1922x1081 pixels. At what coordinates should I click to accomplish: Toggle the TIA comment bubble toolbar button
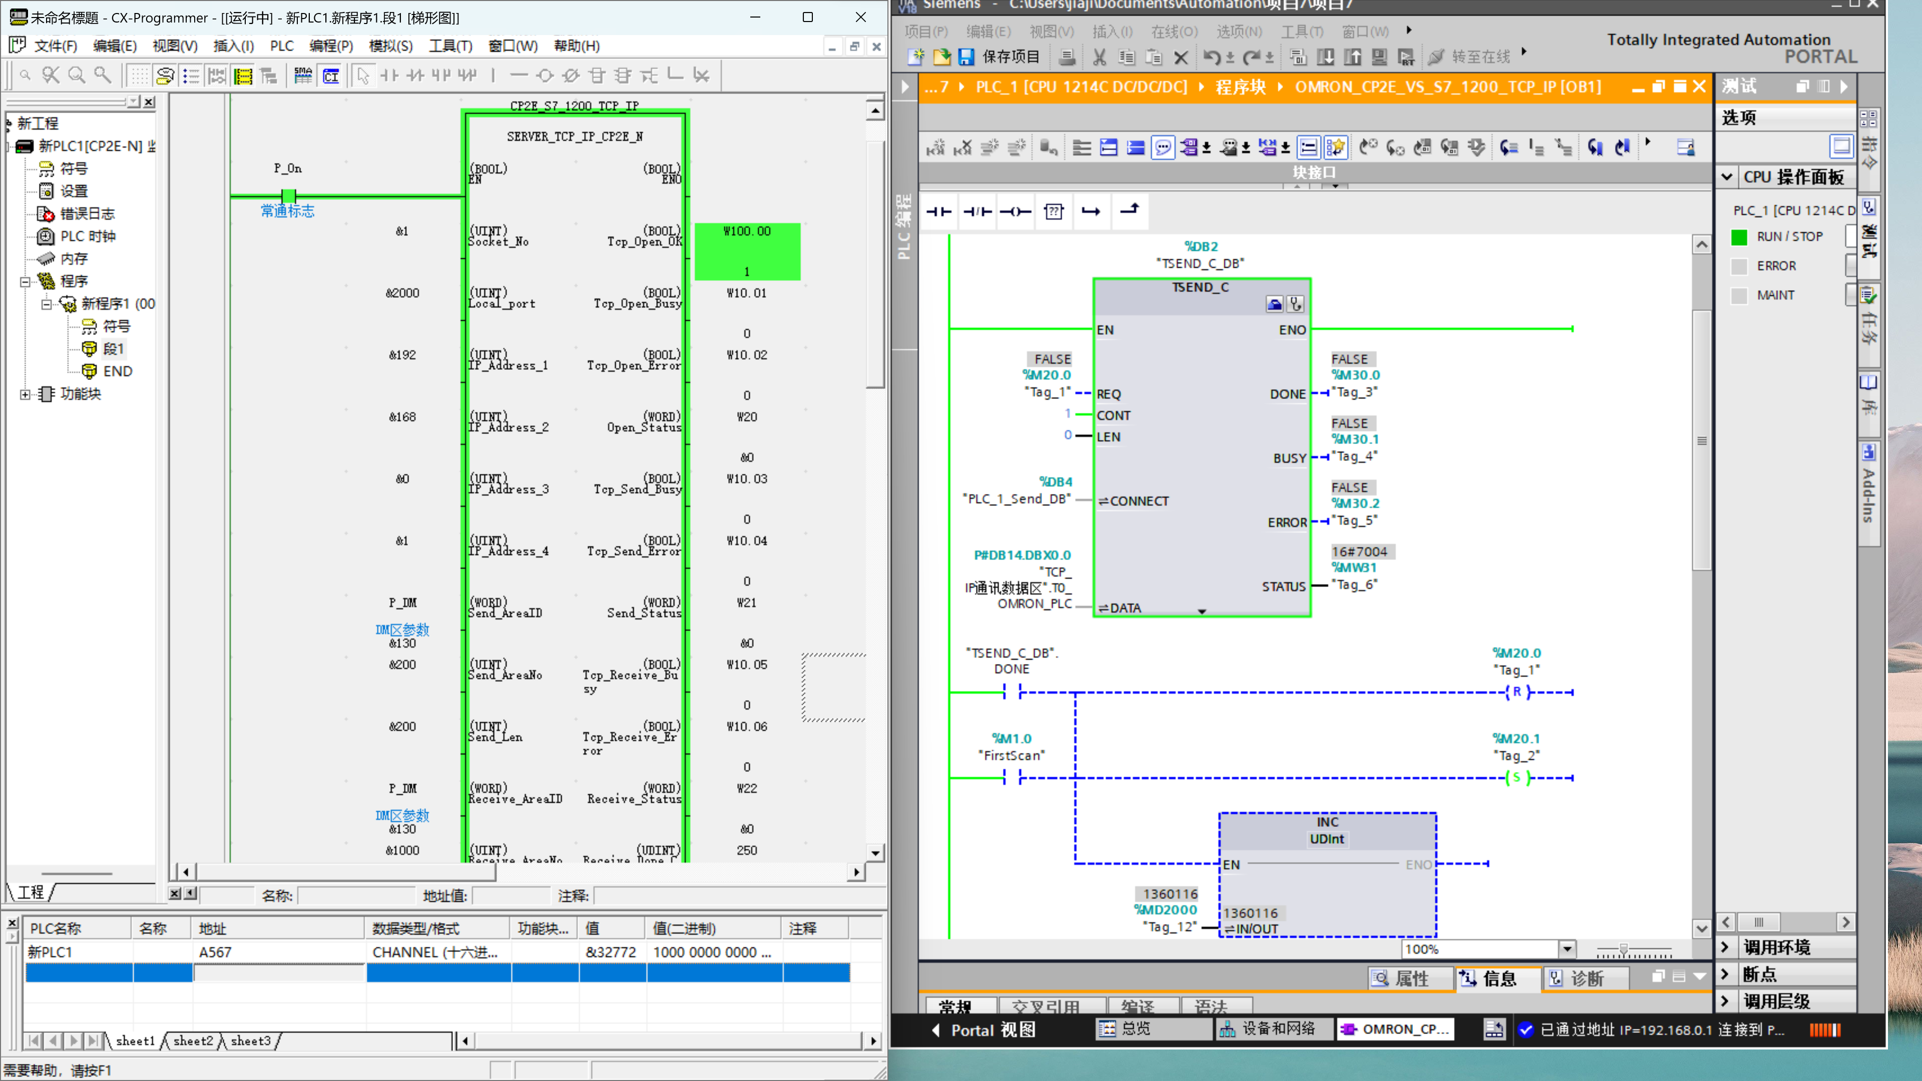tap(1162, 148)
